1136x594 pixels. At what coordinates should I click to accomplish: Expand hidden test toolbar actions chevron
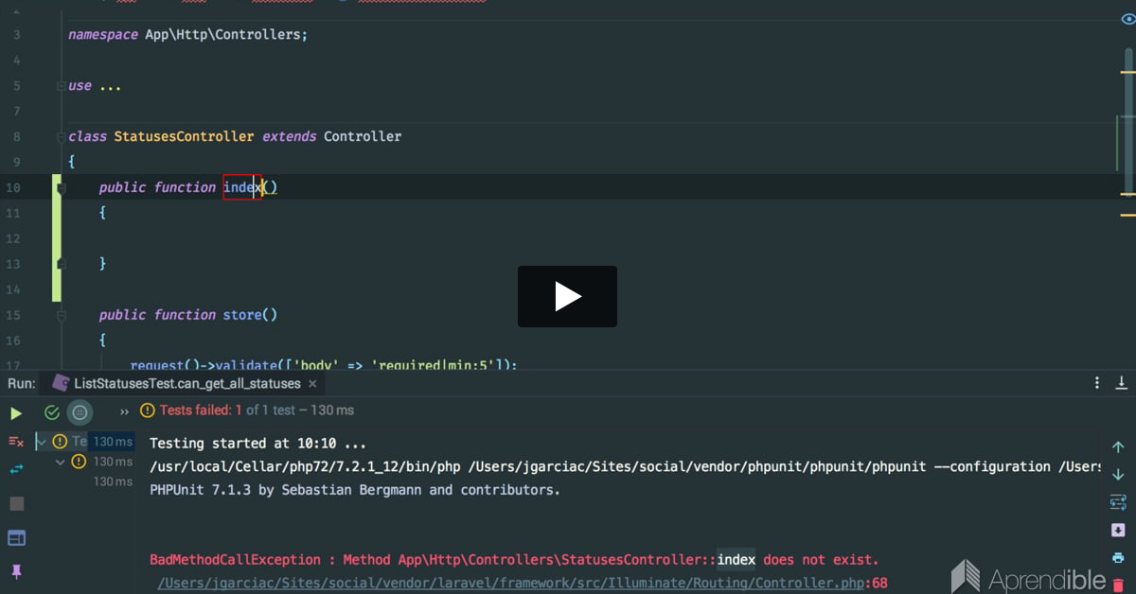[124, 411]
